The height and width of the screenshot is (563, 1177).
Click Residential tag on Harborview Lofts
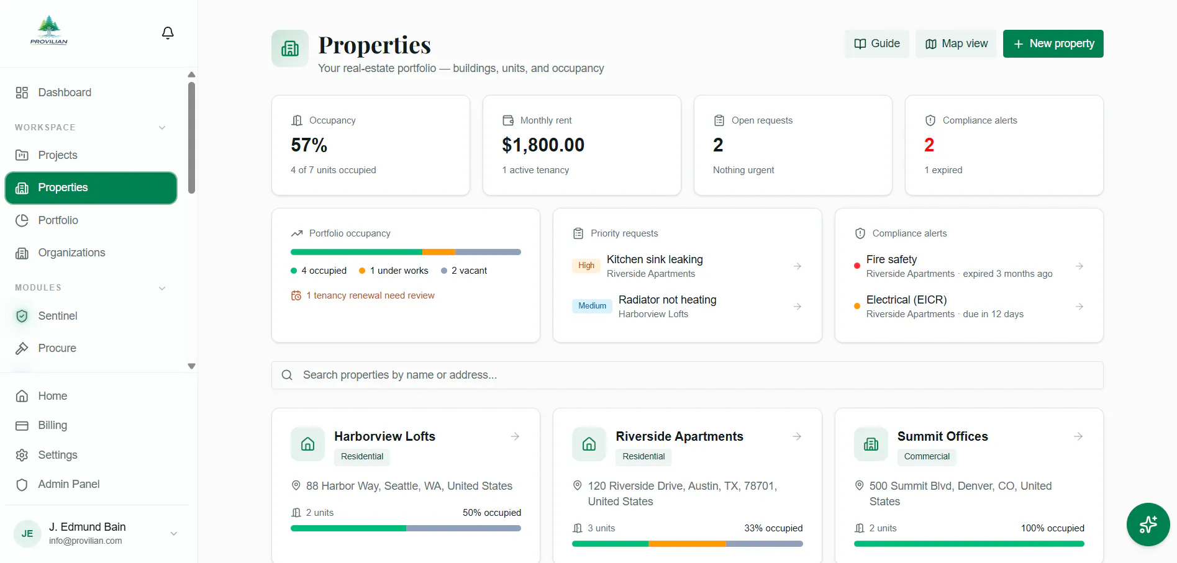pyautogui.click(x=362, y=457)
